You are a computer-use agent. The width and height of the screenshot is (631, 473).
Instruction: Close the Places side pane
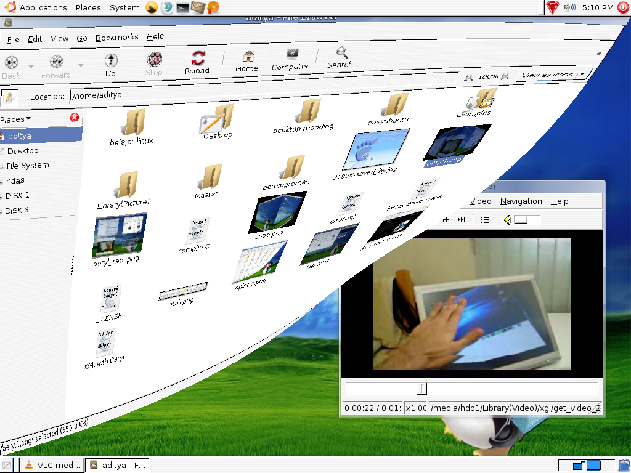click(x=75, y=117)
